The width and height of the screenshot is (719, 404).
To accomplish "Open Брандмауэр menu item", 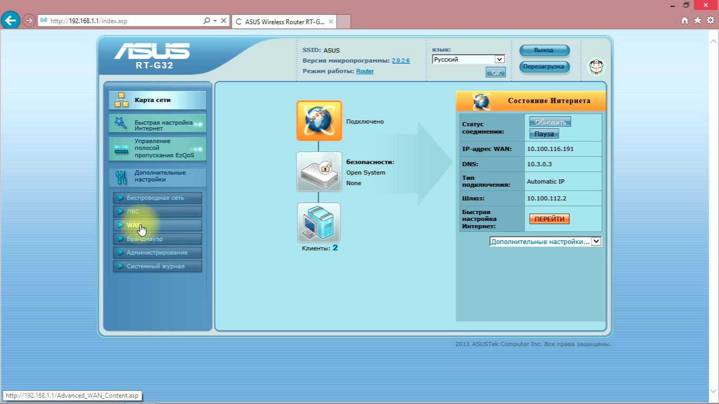I will click(157, 239).
